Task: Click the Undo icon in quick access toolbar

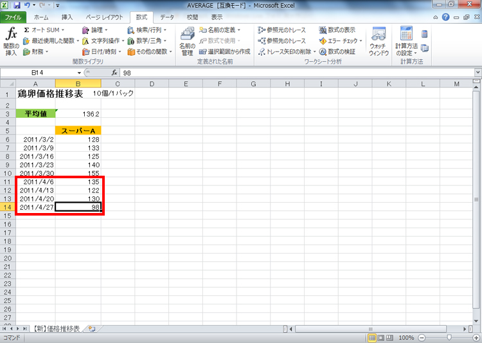Action: pos(28,5)
